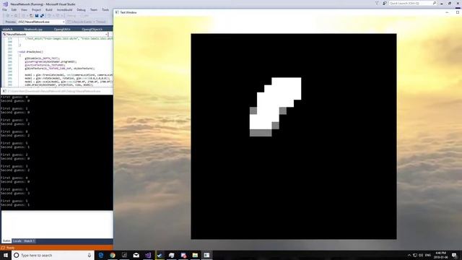Show hidden system tray icons chevron
The width and height of the screenshot is (462, 260).
click(409, 255)
